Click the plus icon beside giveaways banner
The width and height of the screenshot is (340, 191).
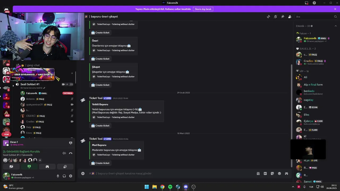pos(72,73)
